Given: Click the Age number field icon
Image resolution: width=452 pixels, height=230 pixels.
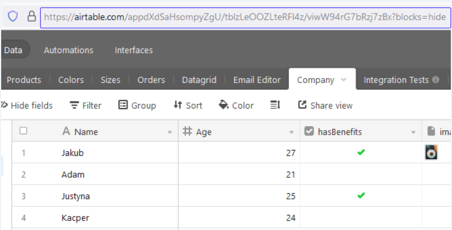Looking at the screenshot, I should pos(187,131).
